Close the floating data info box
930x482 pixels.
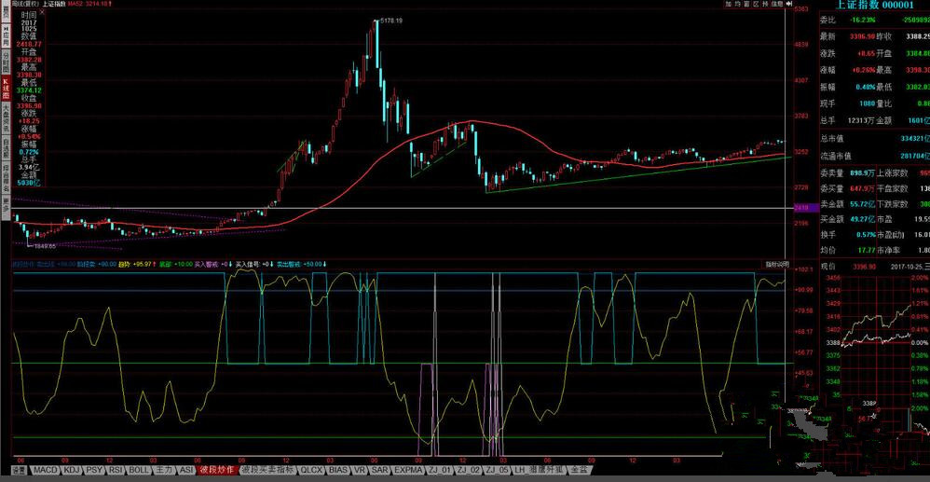[42, 12]
